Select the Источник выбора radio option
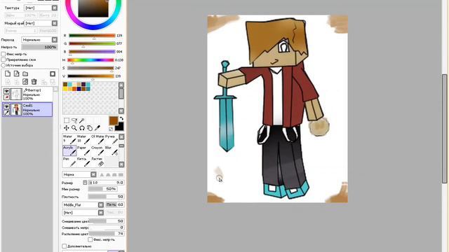 4,65
